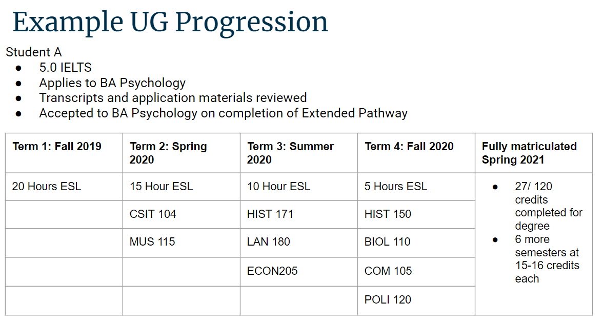
Task: Select the BIOL 110 cell
Action: coord(416,243)
